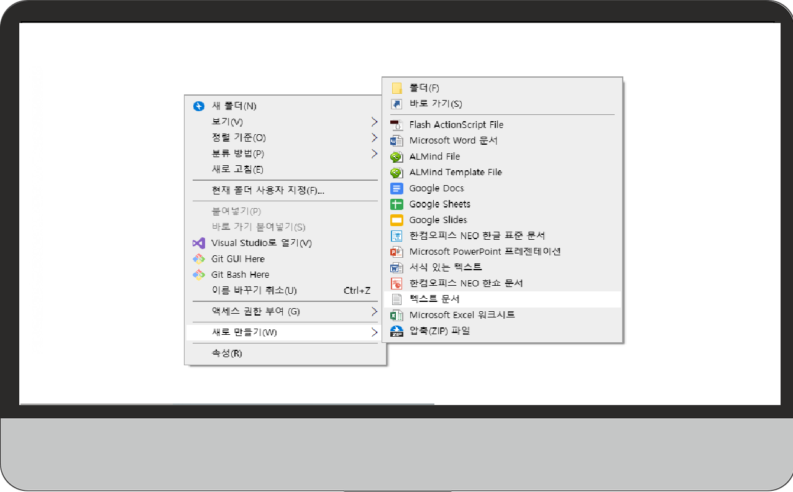
Task: Click the Visual Studio icon in the context menu
Action: [x=199, y=243]
